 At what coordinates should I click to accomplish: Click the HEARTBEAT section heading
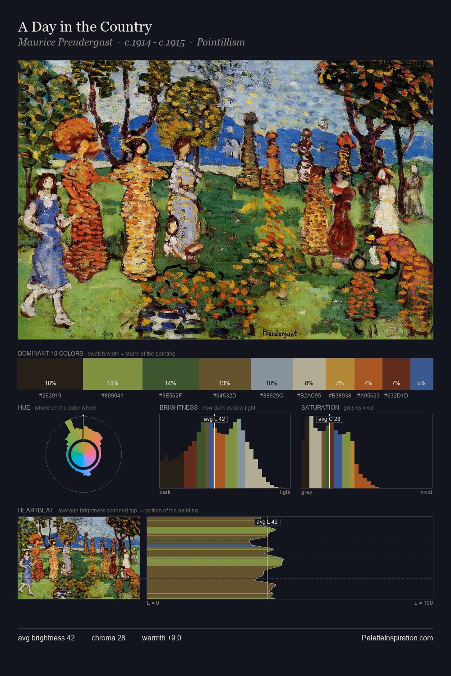click(36, 510)
